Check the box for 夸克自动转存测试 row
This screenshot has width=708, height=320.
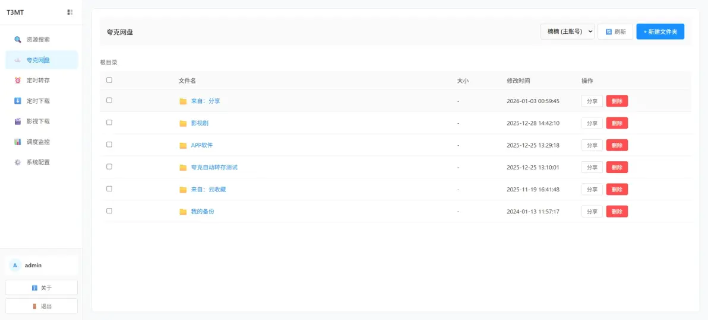point(109,167)
